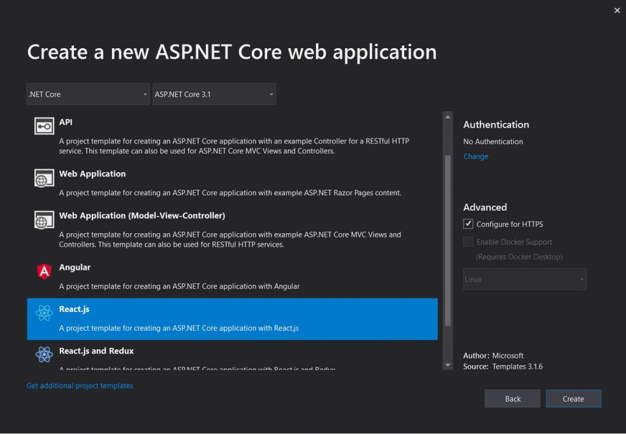Image resolution: width=626 pixels, height=434 pixels.
Task: Uncheck Configure for HTTPS
Action: pos(468,223)
